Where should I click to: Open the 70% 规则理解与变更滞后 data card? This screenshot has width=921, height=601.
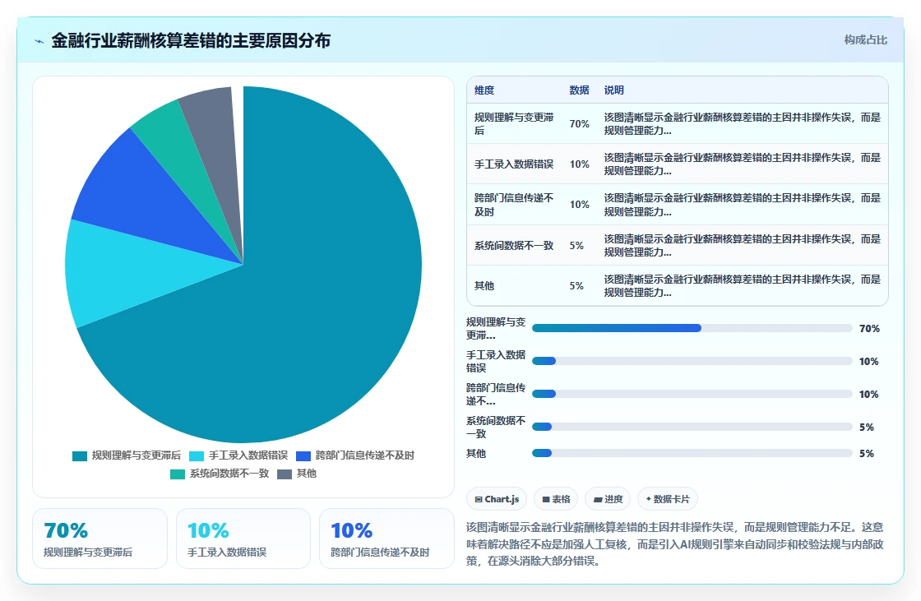100,539
